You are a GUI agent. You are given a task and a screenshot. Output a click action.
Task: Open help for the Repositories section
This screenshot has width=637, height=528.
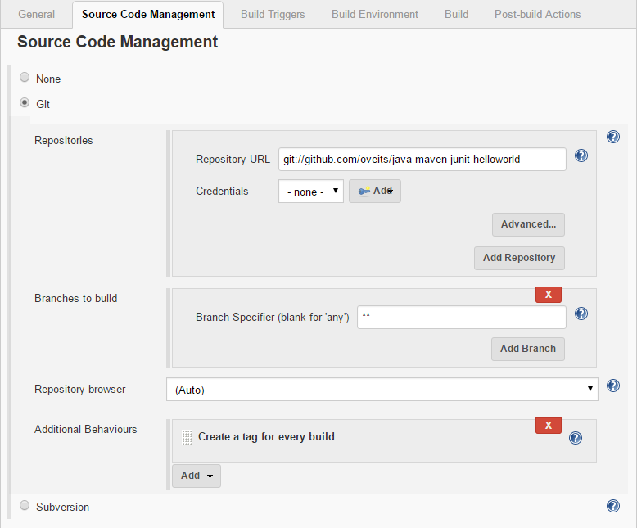coord(612,138)
